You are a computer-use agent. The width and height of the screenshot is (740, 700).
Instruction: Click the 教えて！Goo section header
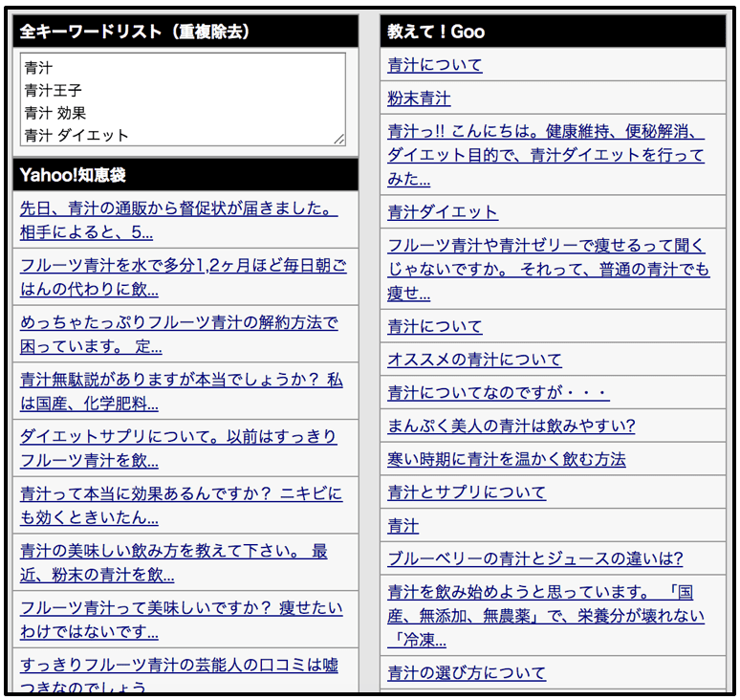coord(554,32)
